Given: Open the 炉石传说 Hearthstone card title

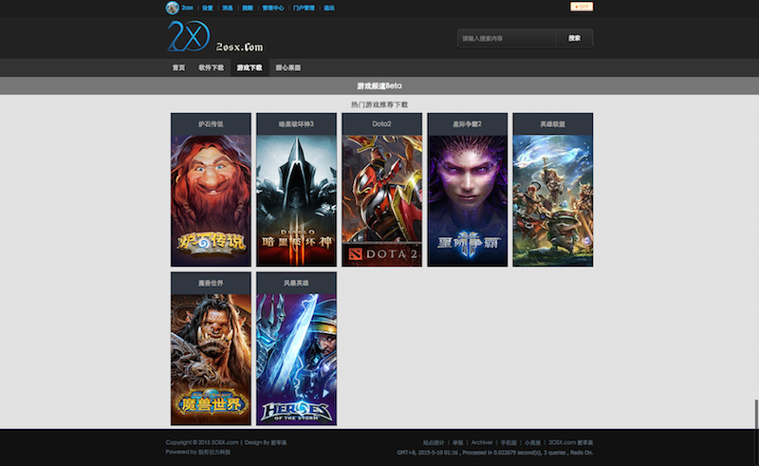Looking at the screenshot, I should [x=211, y=124].
